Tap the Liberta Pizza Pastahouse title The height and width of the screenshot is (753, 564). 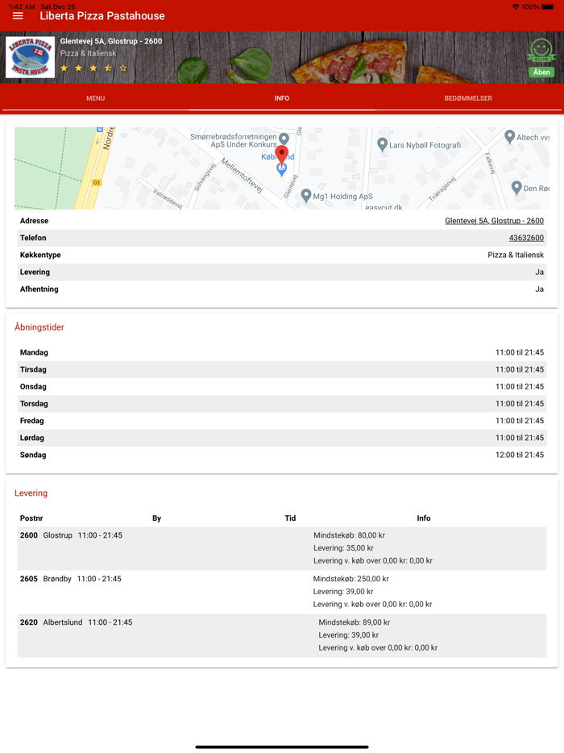coord(102,16)
